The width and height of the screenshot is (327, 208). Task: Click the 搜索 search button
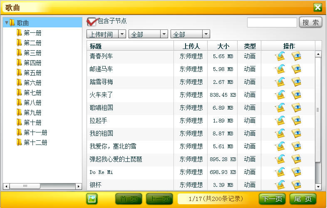coord(311,22)
